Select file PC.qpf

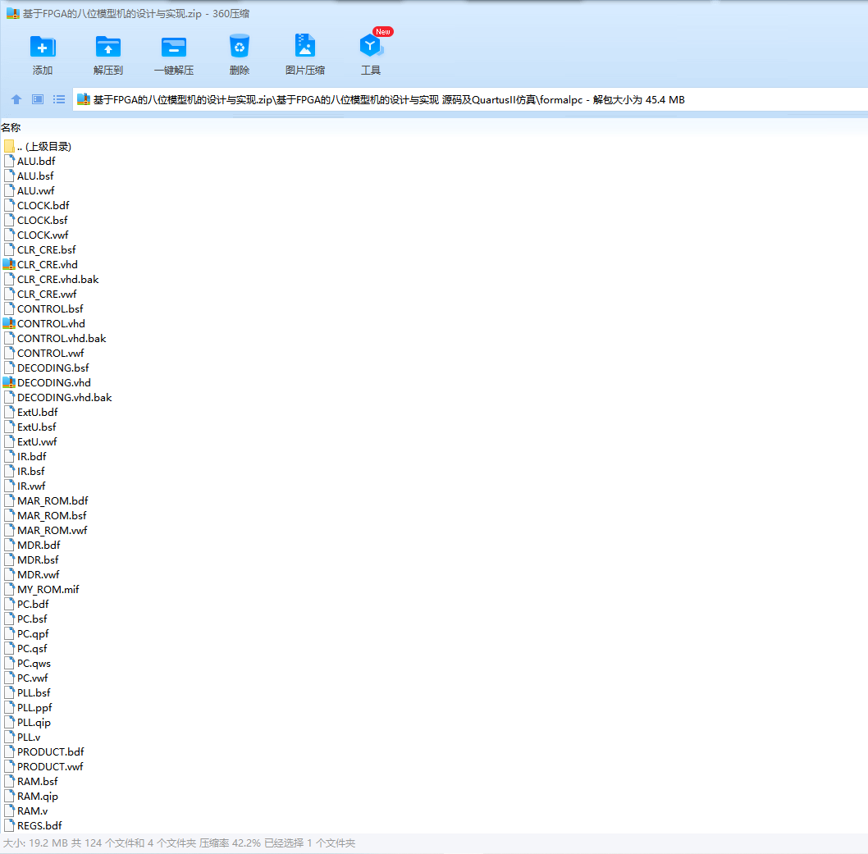click(x=26, y=633)
